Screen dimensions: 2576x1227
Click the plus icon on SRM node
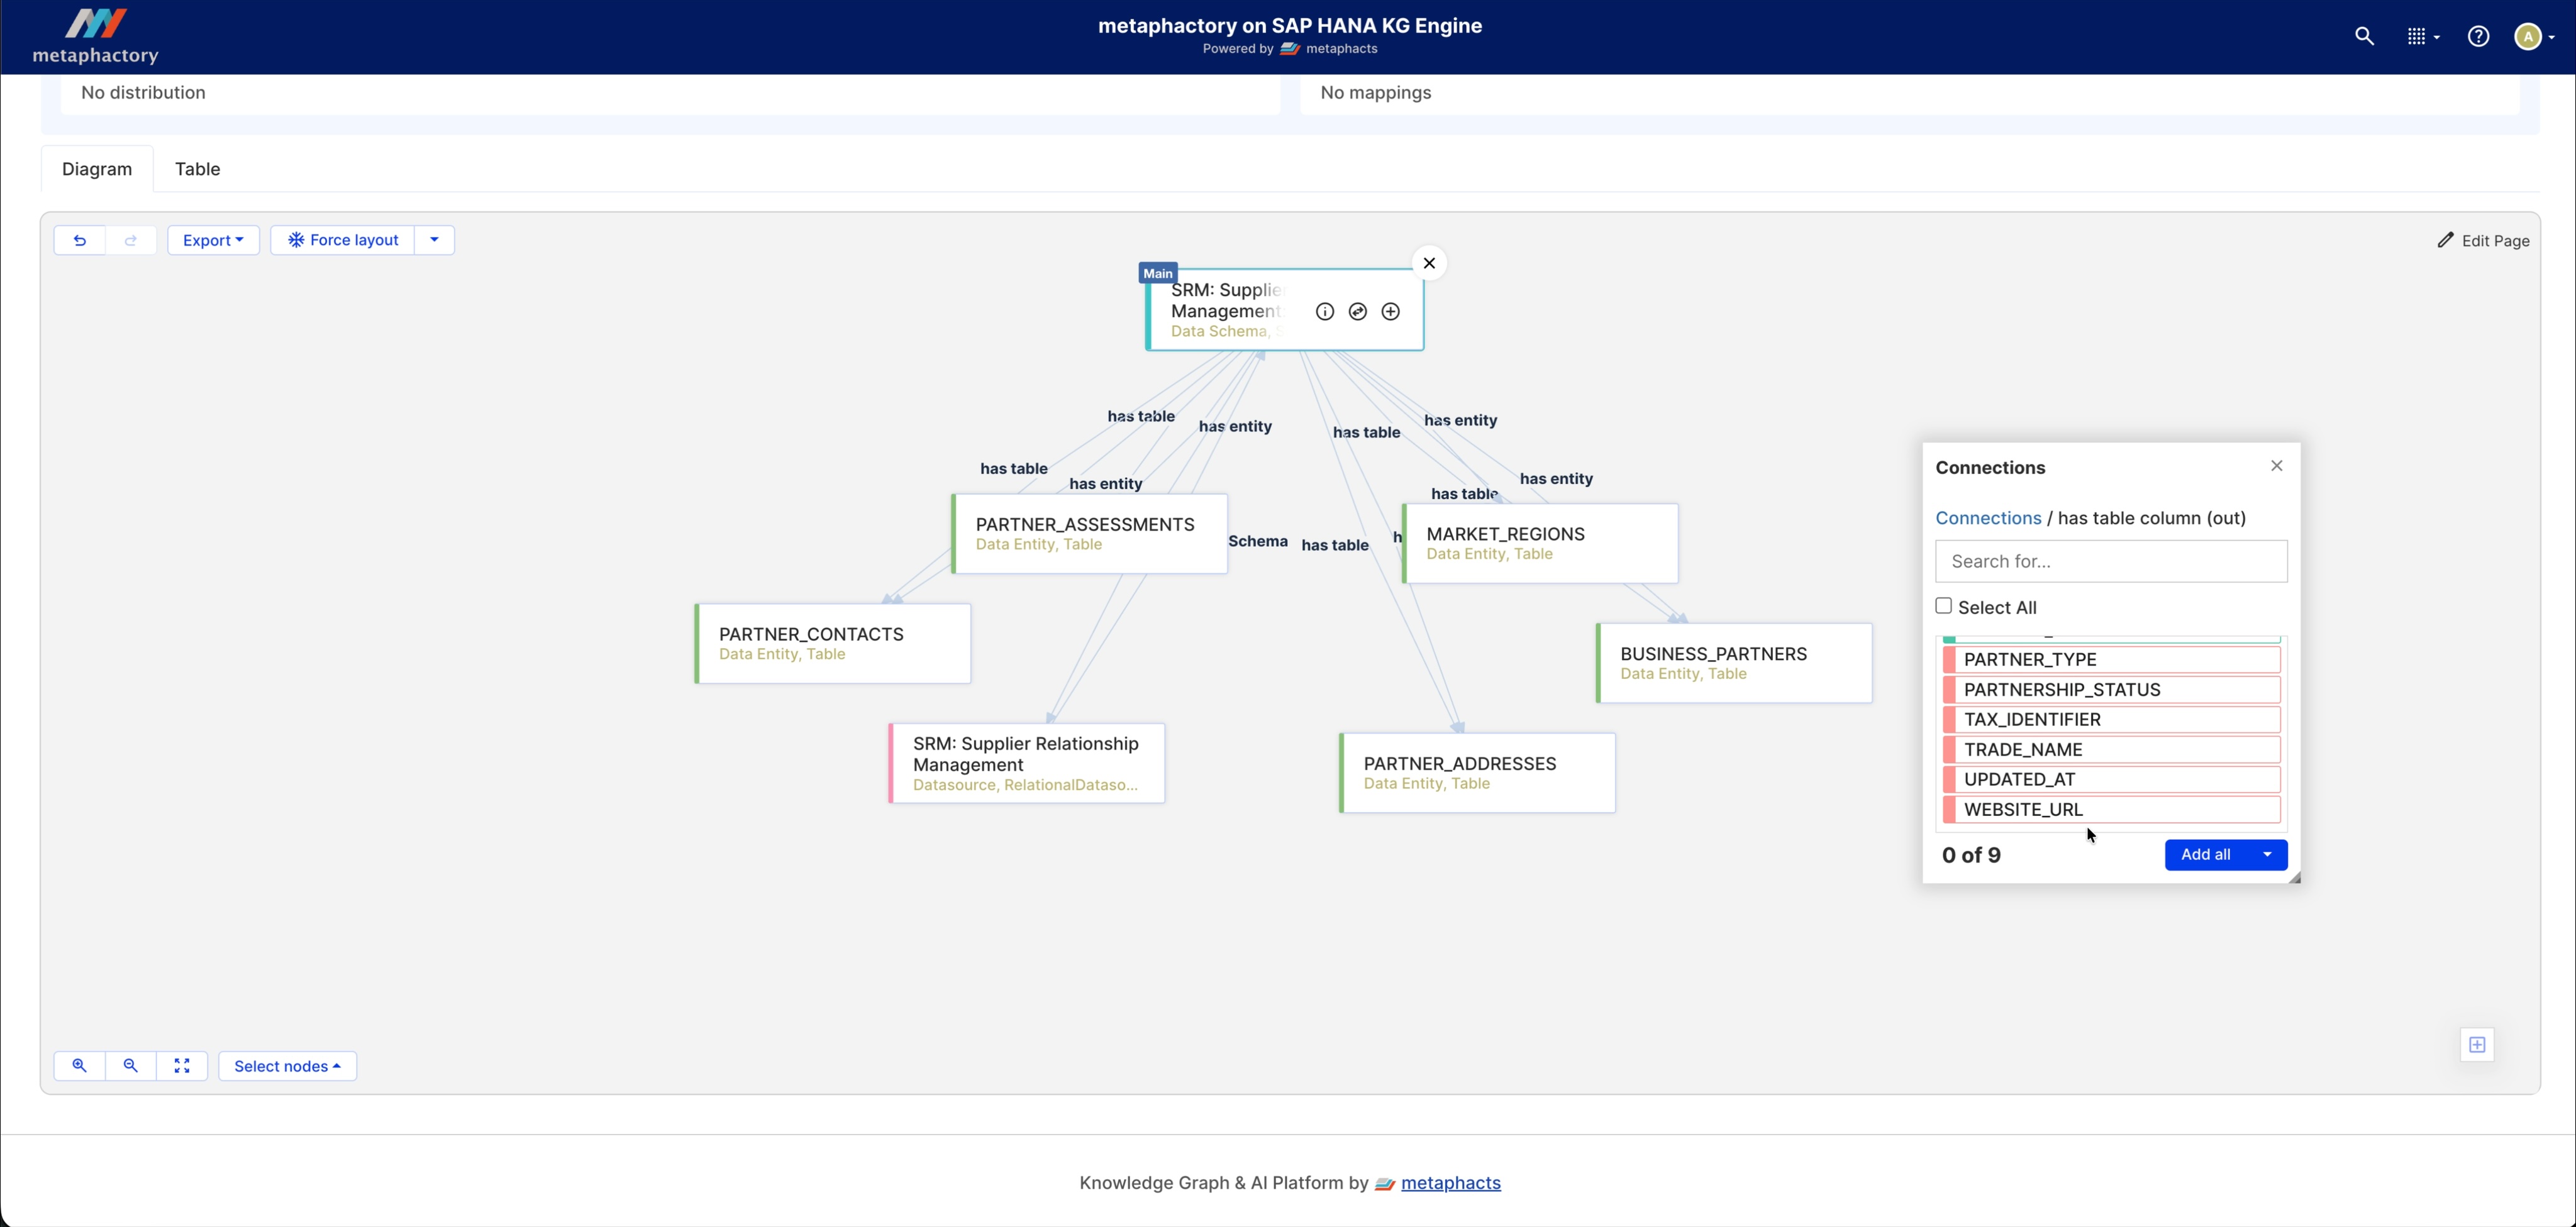[1390, 312]
